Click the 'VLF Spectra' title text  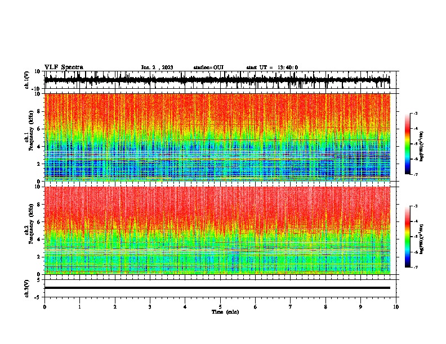64,67
